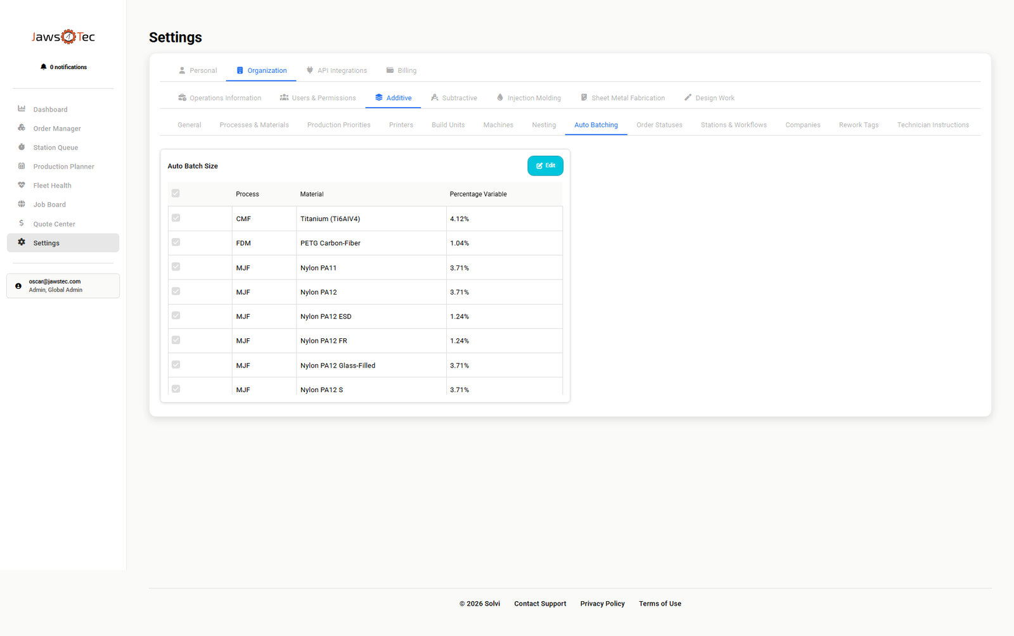Click the 4.12% percentage cell

tap(504, 219)
